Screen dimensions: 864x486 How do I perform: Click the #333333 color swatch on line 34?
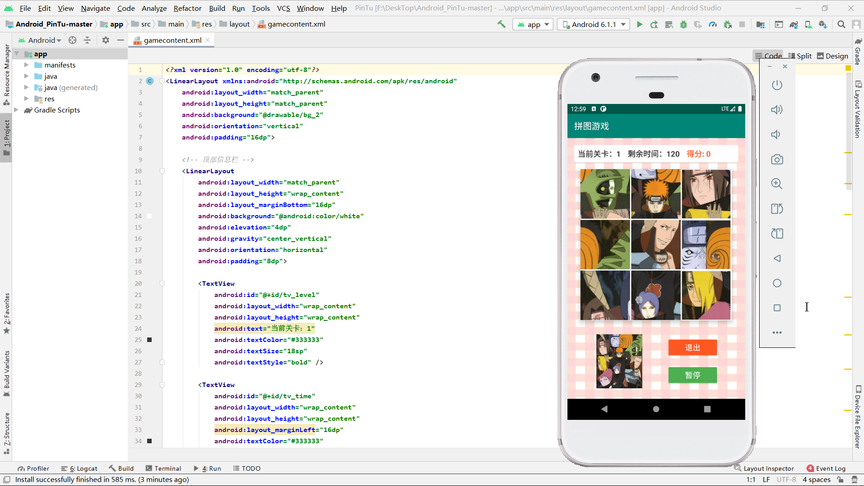[x=149, y=441]
